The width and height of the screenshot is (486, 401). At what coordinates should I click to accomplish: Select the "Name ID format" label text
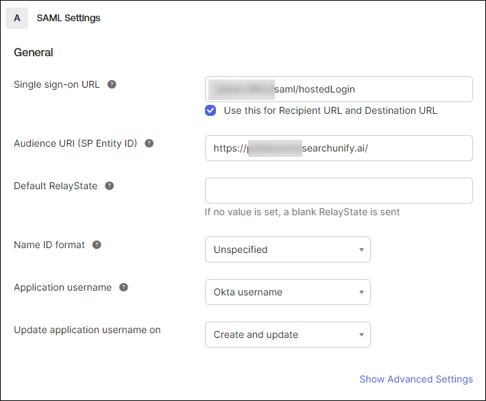pyautogui.click(x=49, y=245)
